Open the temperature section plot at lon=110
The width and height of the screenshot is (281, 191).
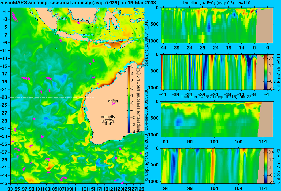click(x=217, y=25)
